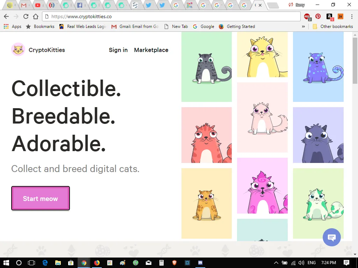
Task: Open Microsoft Store from the taskbar
Action: (71, 263)
